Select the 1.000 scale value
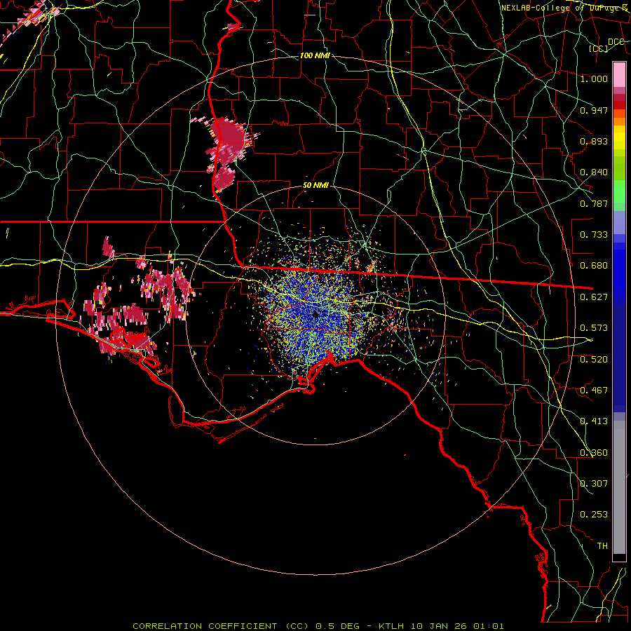This screenshot has height=631, width=631. 594,79
